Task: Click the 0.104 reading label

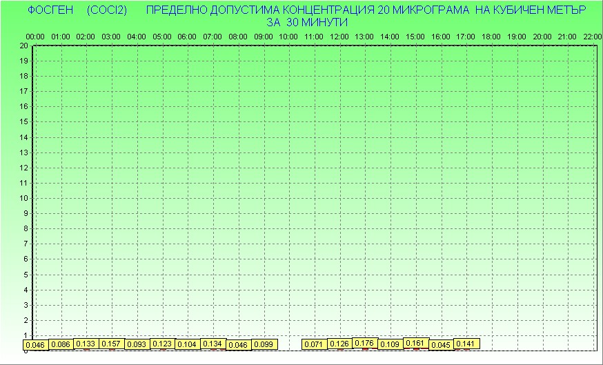Action: (x=188, y=344)
